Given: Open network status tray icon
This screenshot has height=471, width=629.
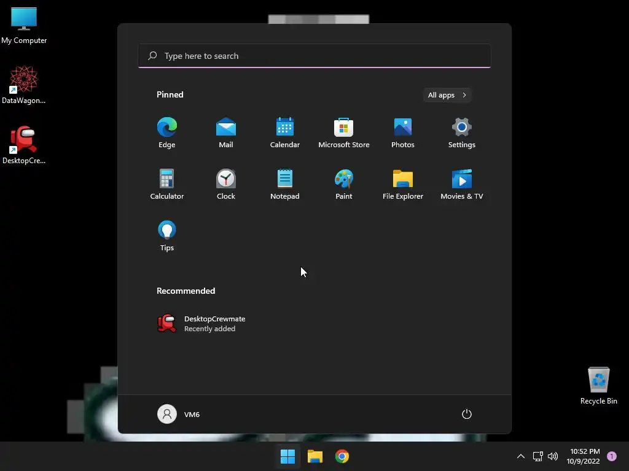Looking at the screenshot, I should pyautogui.click(x=537, y=456).
